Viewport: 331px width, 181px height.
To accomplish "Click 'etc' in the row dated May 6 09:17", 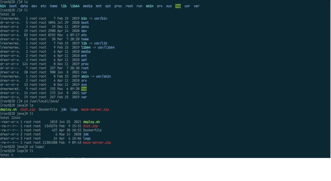I will [84, 35].
